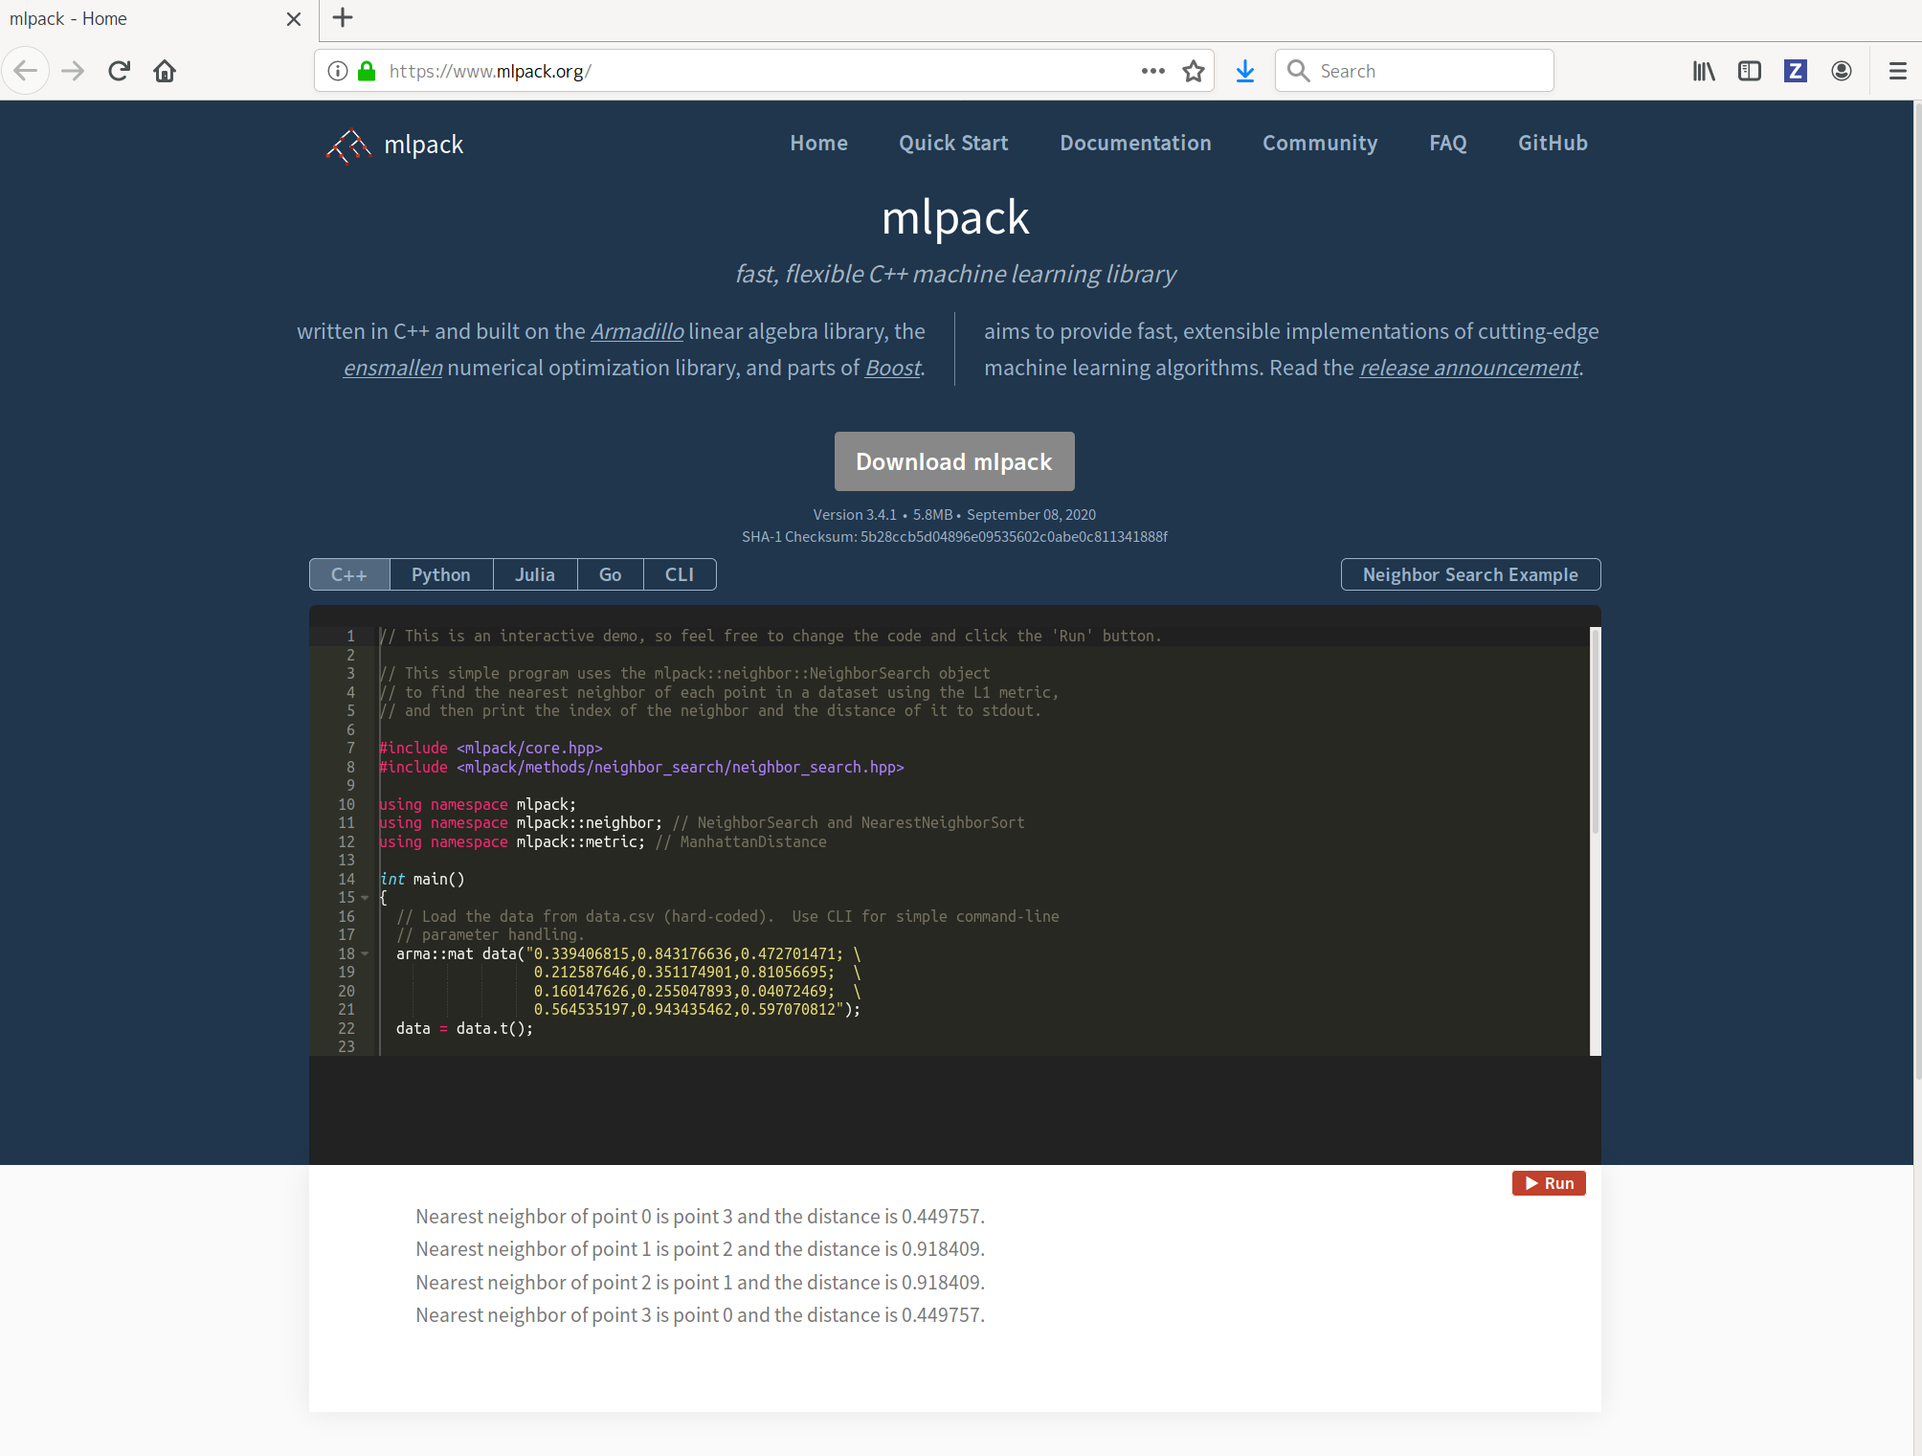Open Documentation in navigation

point(1135,143)
